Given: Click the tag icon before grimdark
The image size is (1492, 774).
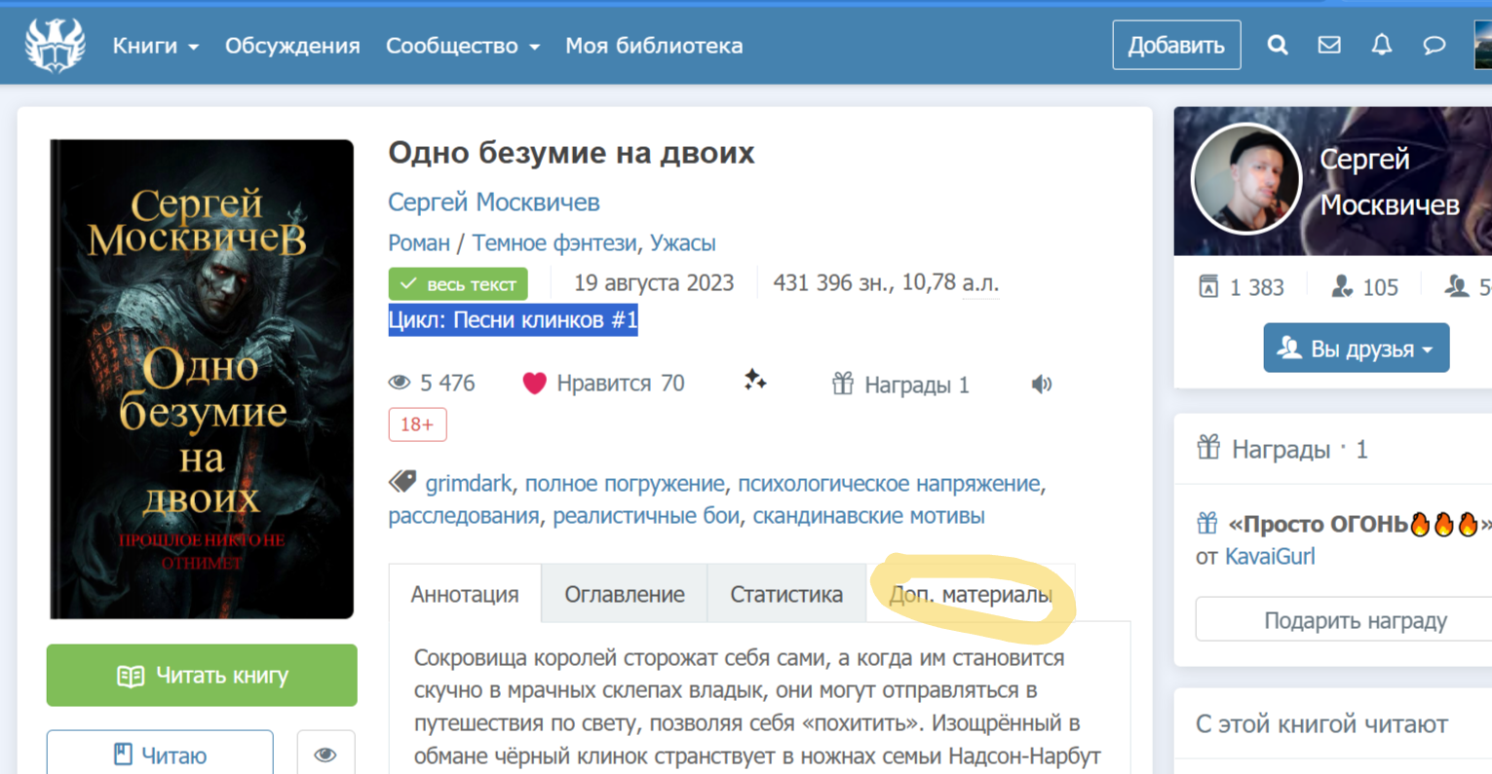Looking at the screenshot, I should pos(402,481).
